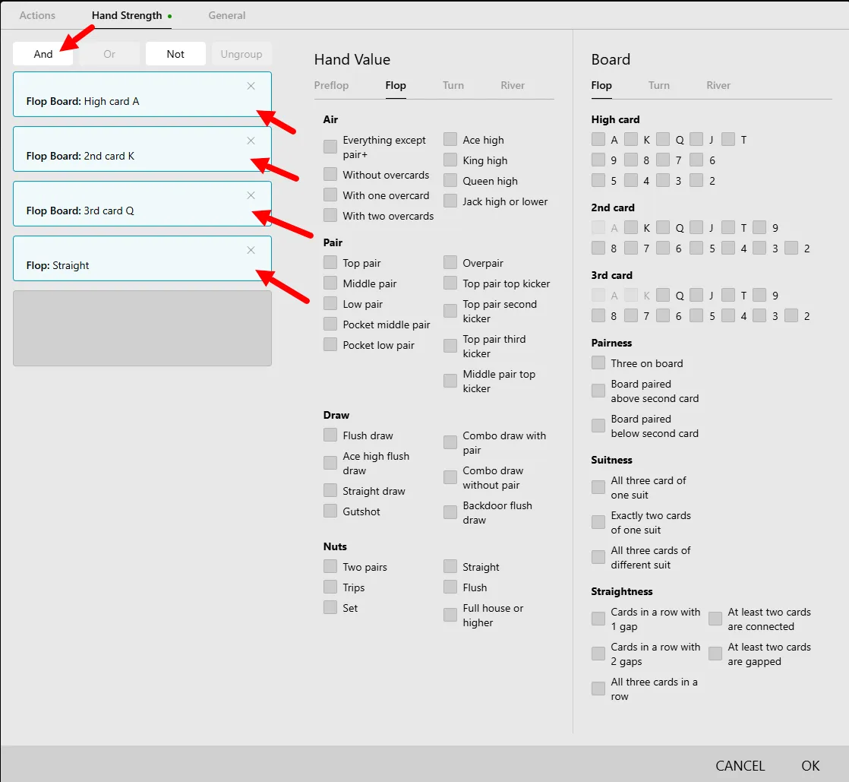Image resolution: width=849 pixels, height=782 pixels.
Task: Tick the Gutshot draw checkbox
Action: (x=330, y=511)
